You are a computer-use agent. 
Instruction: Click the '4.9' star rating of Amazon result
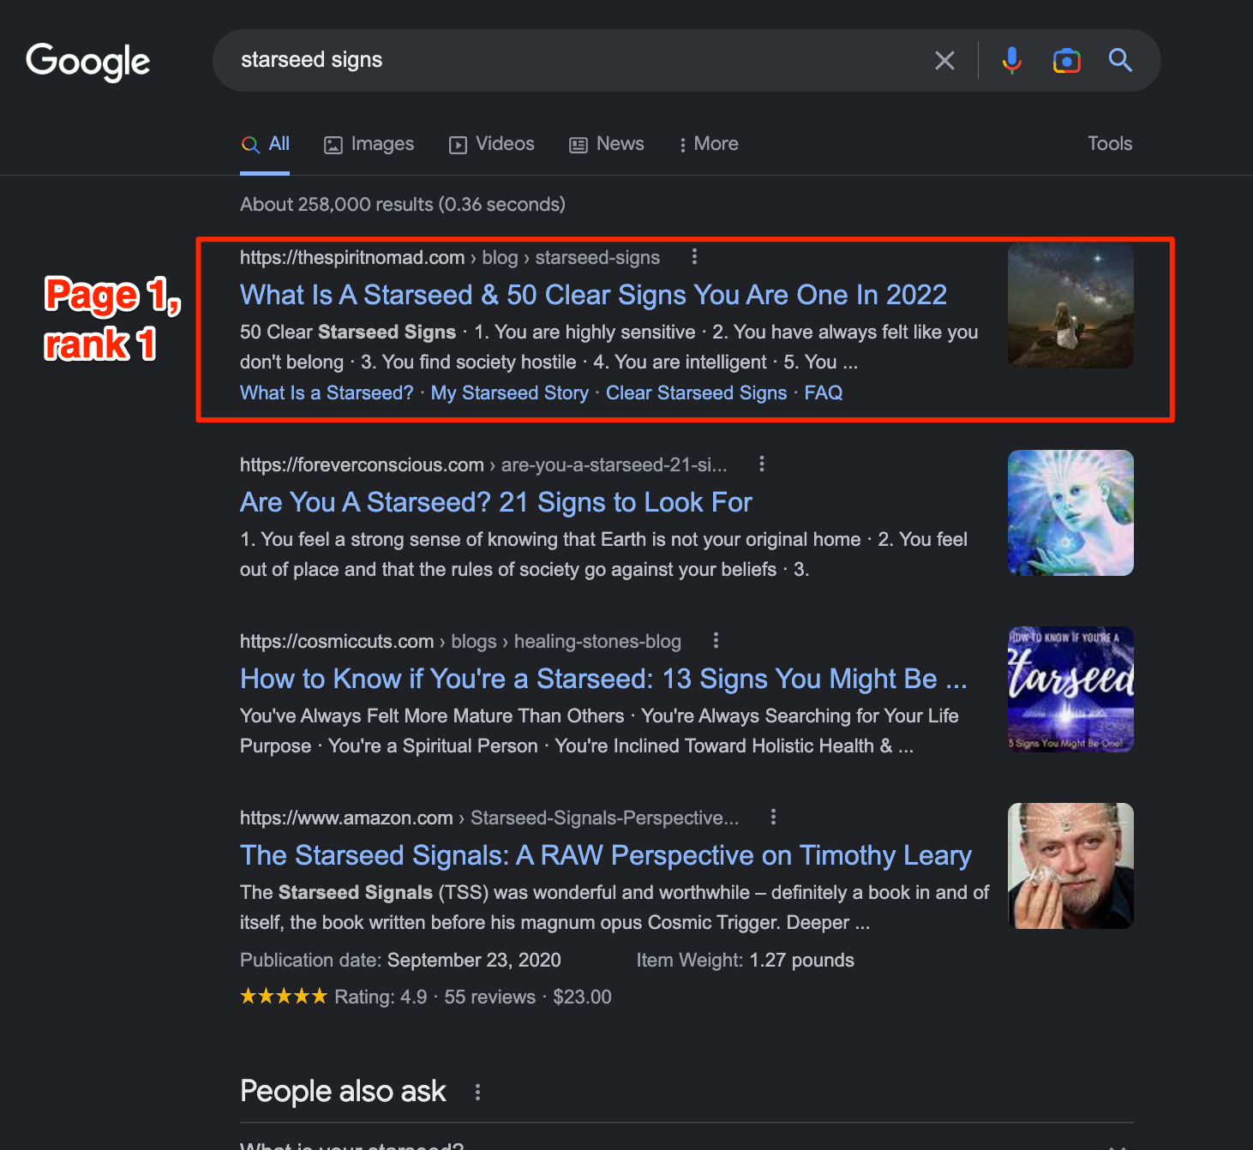pyautogui.click(x=414, y=997)
